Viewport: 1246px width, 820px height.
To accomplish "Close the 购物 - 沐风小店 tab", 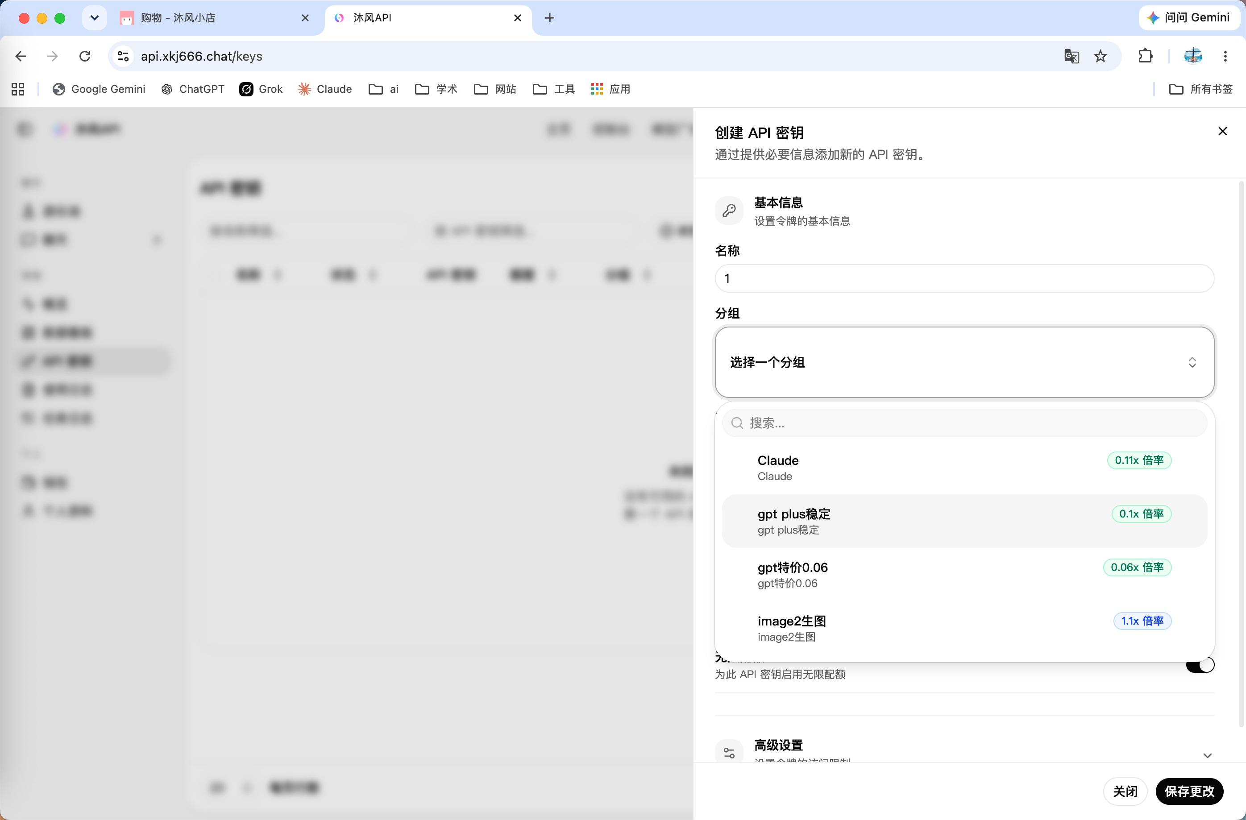I will (x=305, y=18).
